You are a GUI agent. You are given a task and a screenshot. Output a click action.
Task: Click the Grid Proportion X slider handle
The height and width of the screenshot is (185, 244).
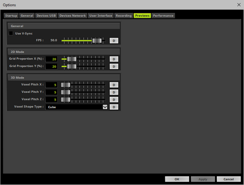click(72, 59)
